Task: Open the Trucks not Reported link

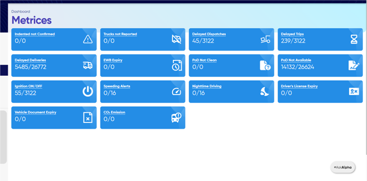Action: pyautogui.click(x=120, y=34)
